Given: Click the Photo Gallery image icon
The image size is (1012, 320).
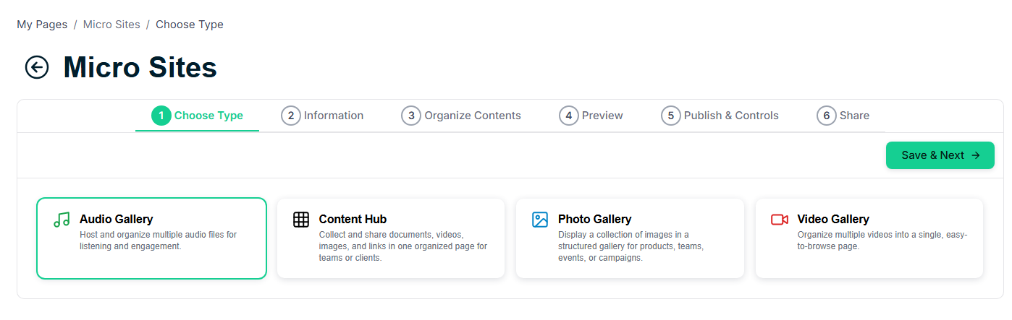Looking at the screenshot, I should click(x=540, y=220).
